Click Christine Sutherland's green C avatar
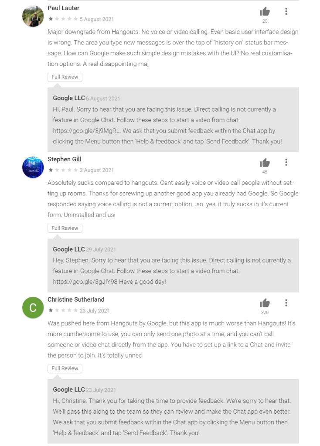The height and width of the screenshot is (446, 320). (33, 307)
